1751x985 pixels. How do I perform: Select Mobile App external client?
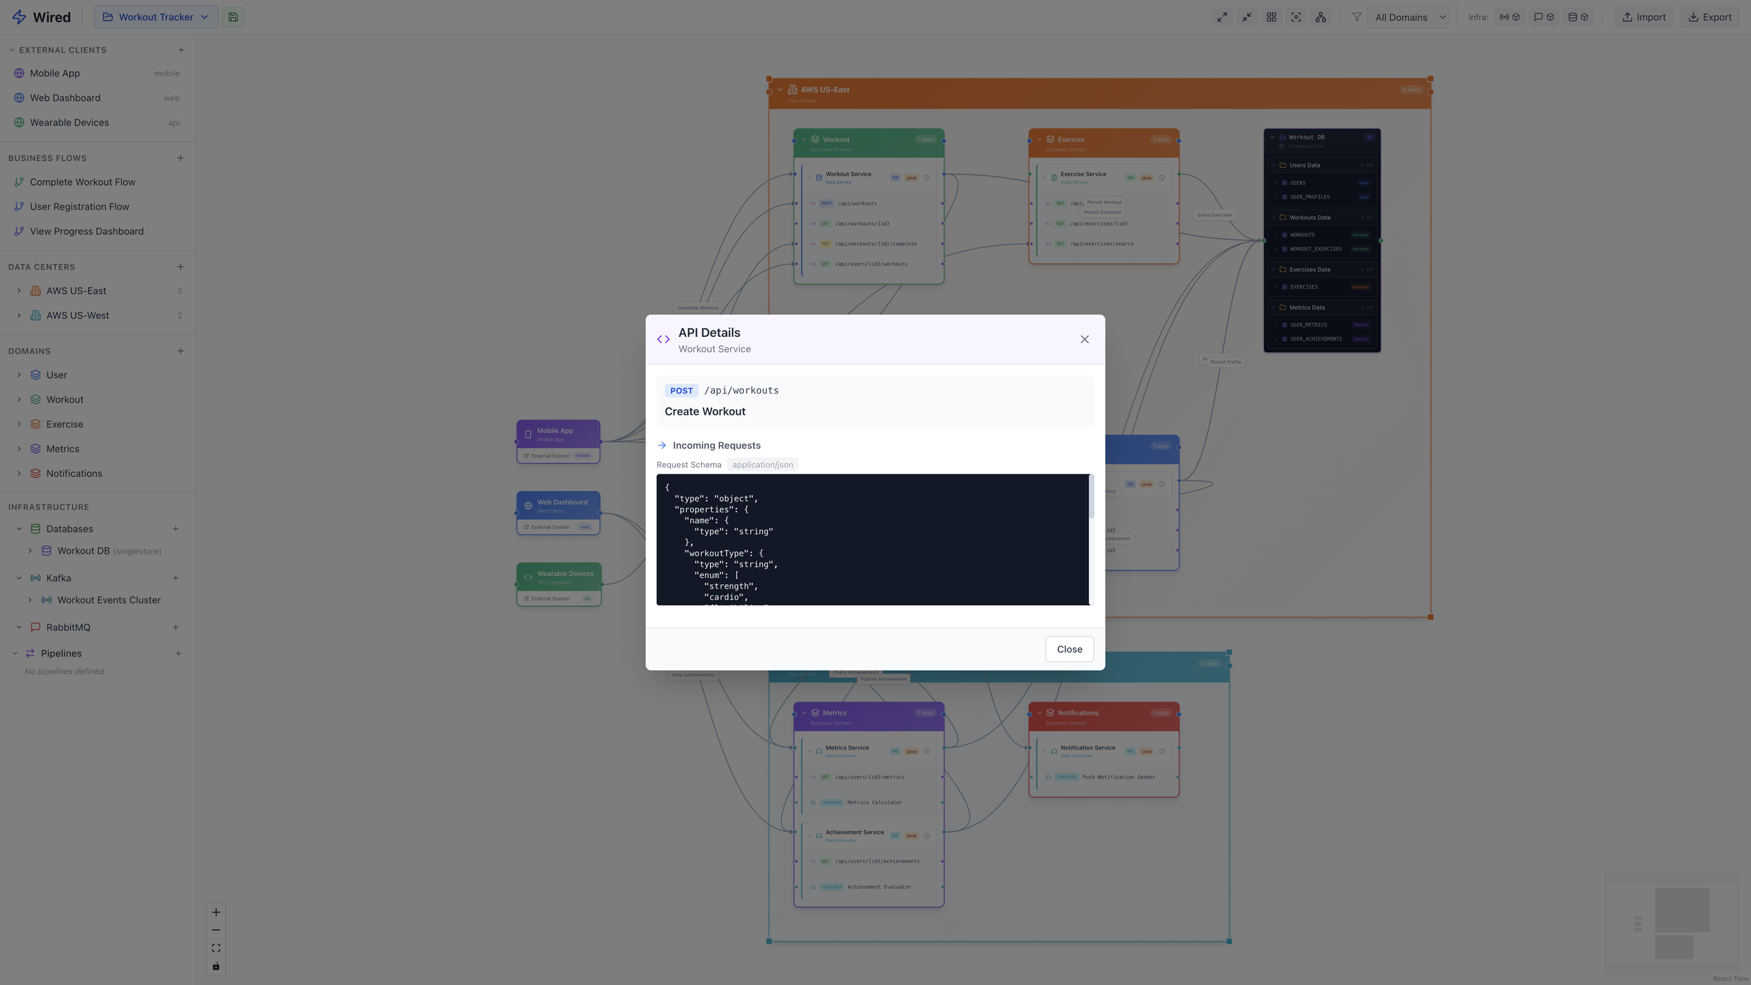(x=55, y=74)
